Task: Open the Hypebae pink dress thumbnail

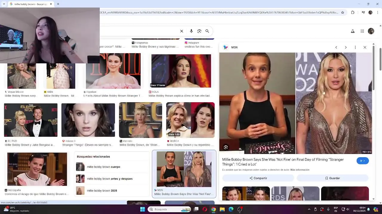Action: click(x=113, y=71)
